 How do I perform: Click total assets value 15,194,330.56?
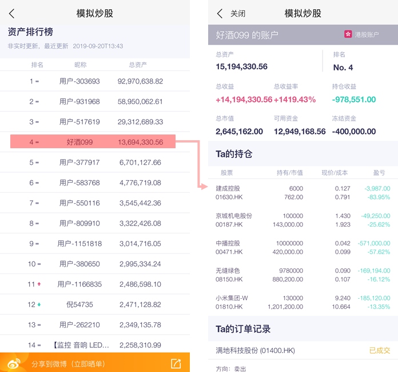(241, 66)
